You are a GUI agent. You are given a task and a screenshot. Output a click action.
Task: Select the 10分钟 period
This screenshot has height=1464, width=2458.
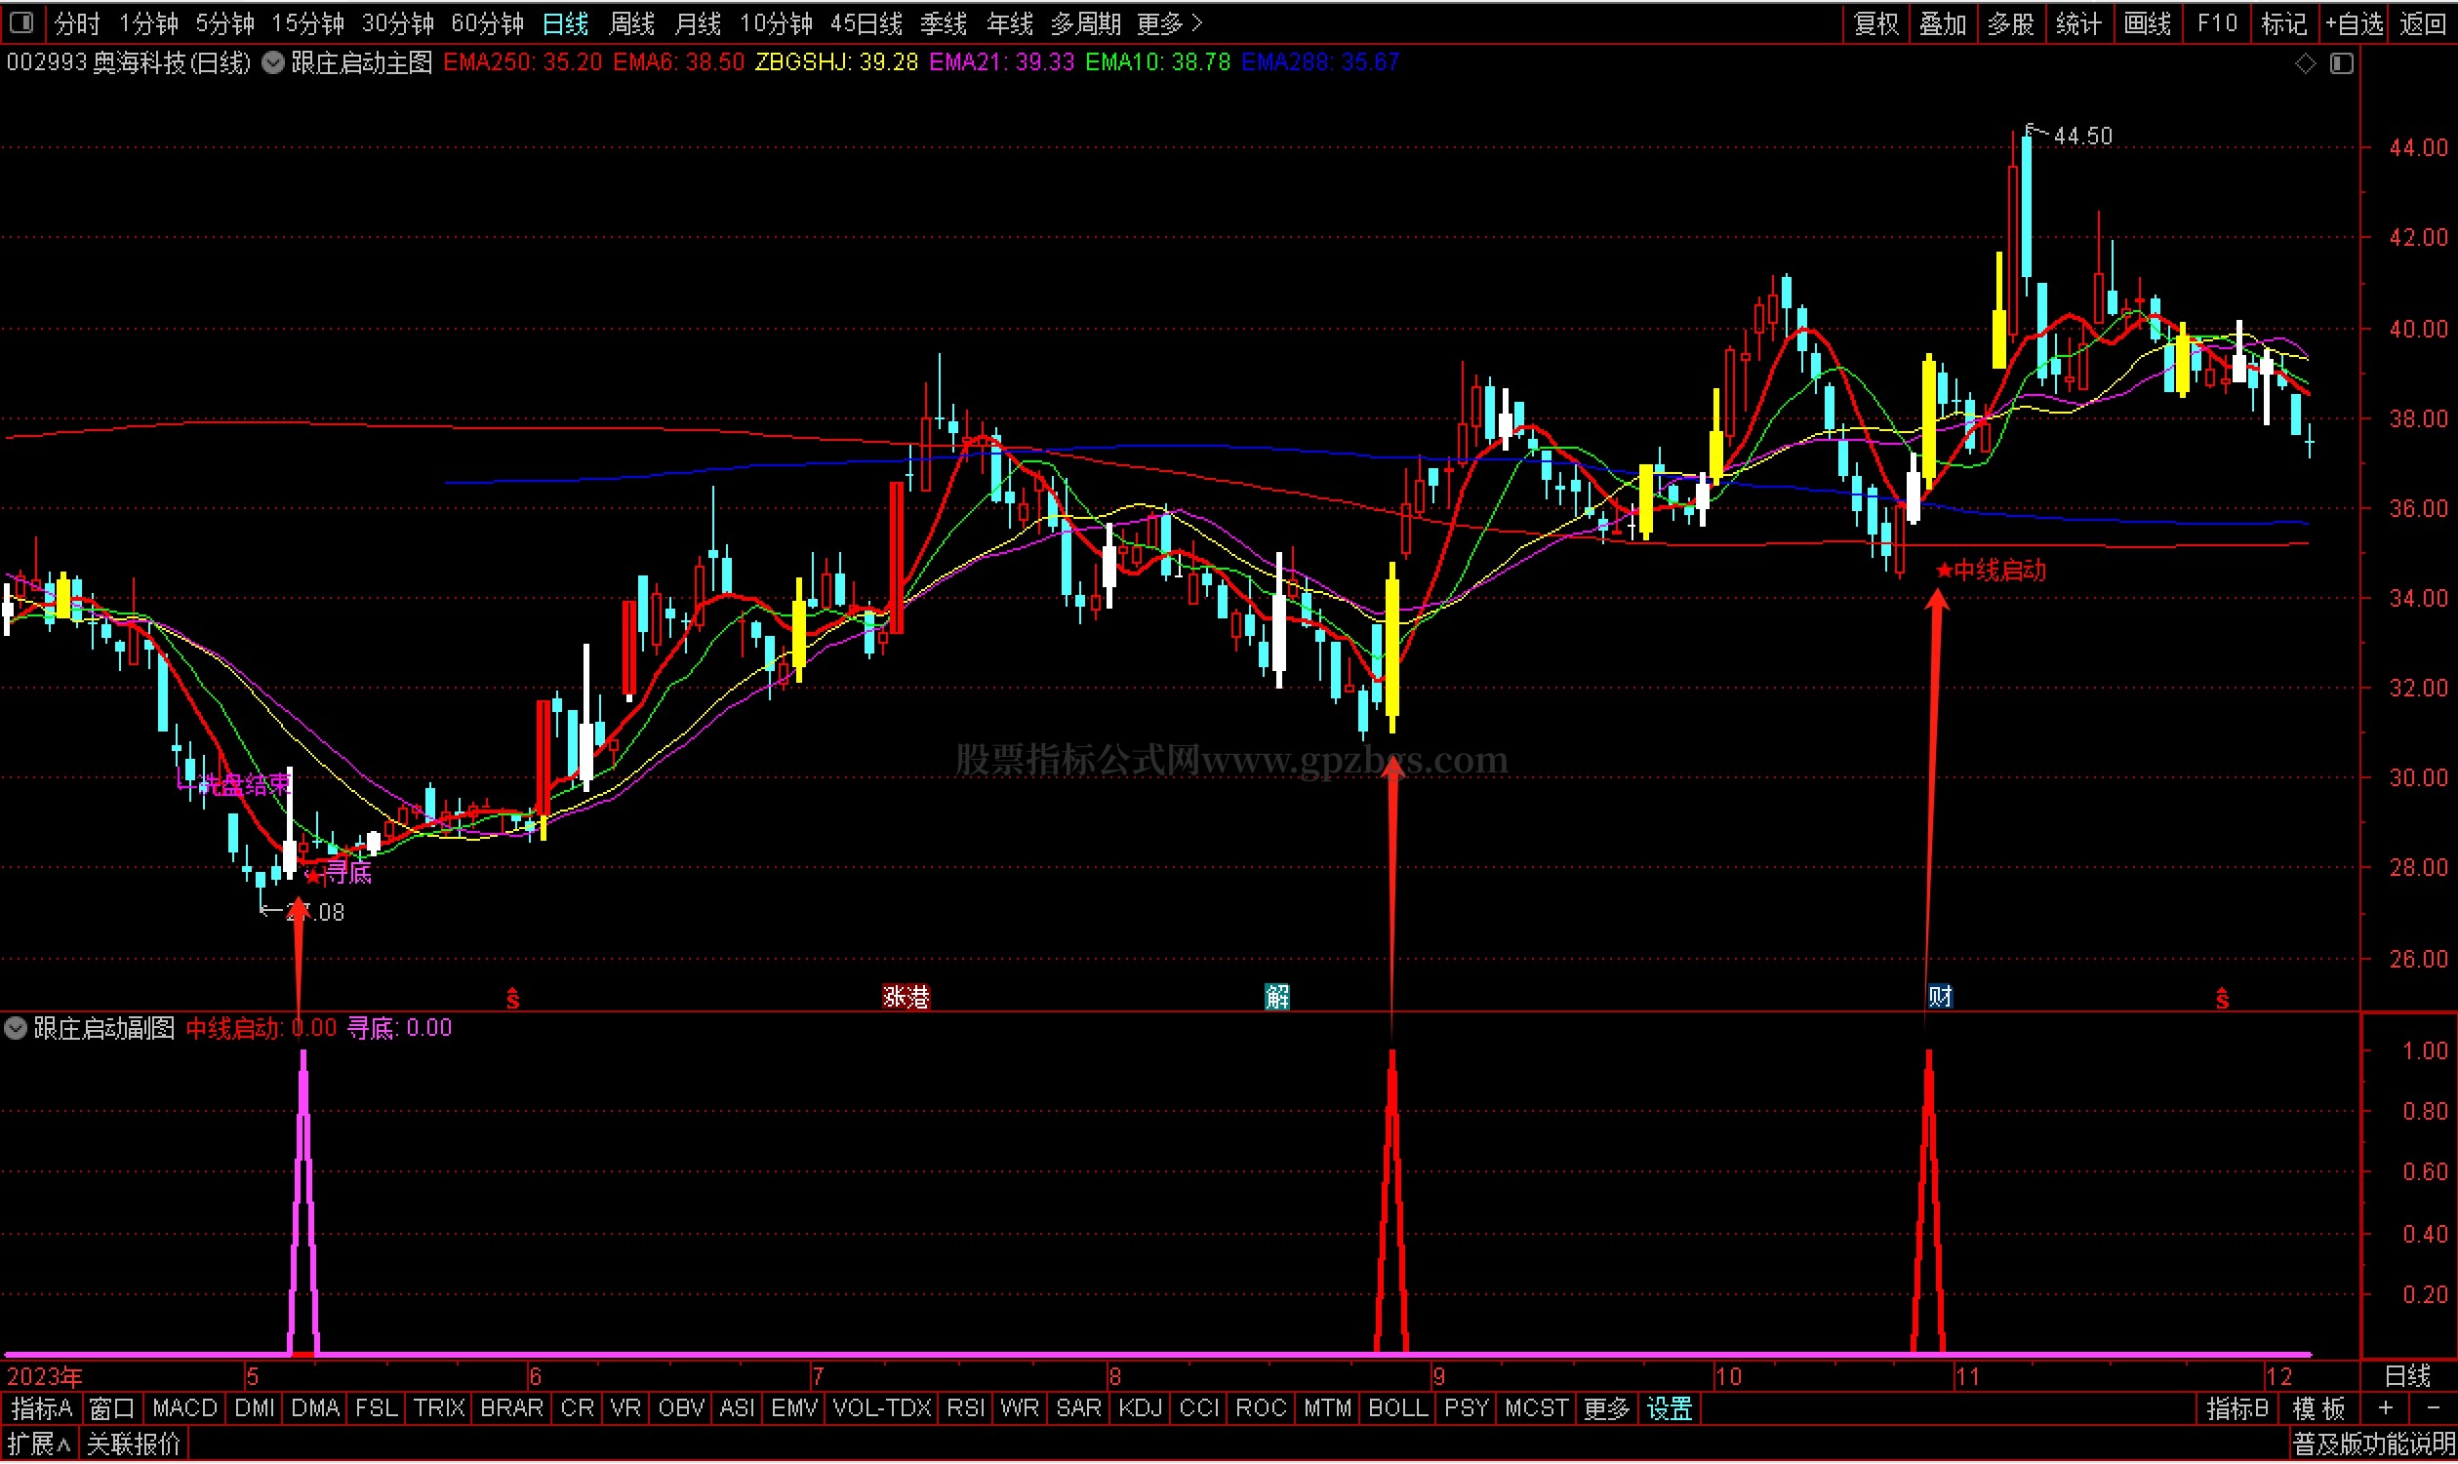point(777,22)
